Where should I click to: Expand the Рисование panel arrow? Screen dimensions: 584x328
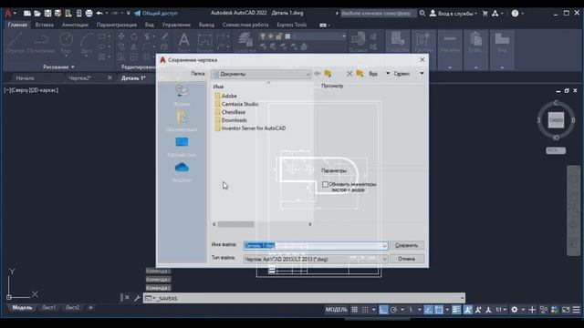73,67
